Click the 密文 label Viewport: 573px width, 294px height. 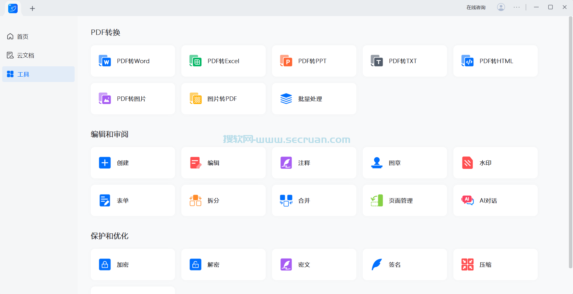click(304, 264)
